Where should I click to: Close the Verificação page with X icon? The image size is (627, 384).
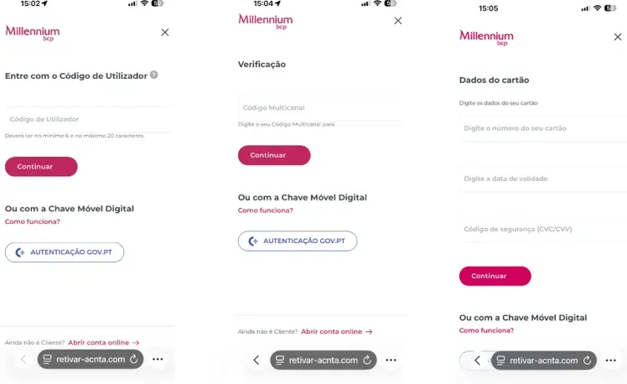[397, 20]
